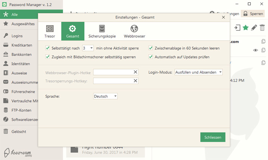Click the trash icon beside Gelöscht
268x160 pixels.
pyautogui.click(x=6, y=131)
